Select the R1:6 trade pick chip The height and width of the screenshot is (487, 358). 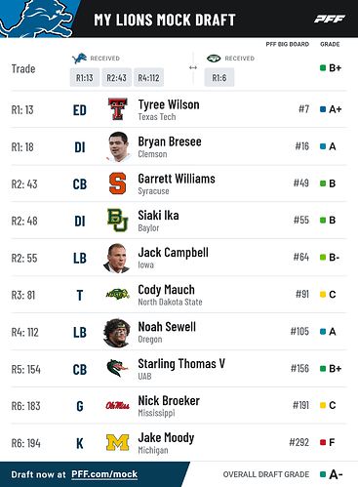219,77
